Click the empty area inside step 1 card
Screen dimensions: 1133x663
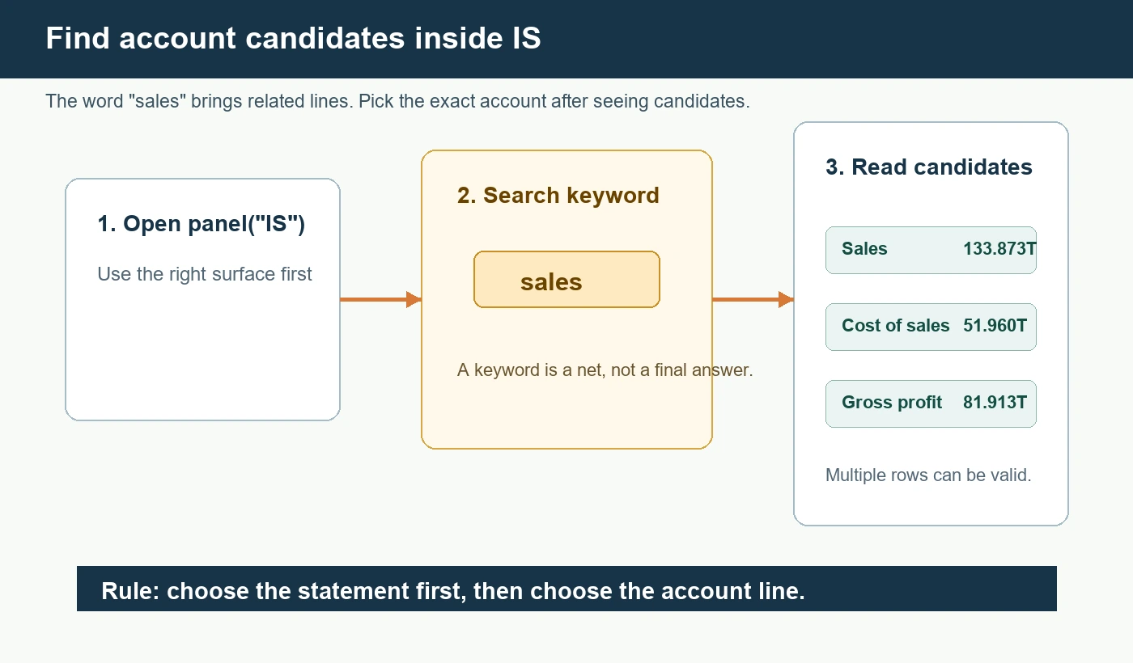202,356
